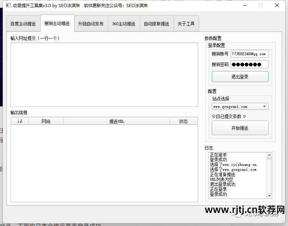Switch to the 百度主动推送 tab
The image size is (288, 226).
pos(23,23)
